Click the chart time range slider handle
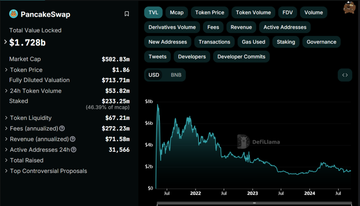360x206 pixels. pos(254,203)
